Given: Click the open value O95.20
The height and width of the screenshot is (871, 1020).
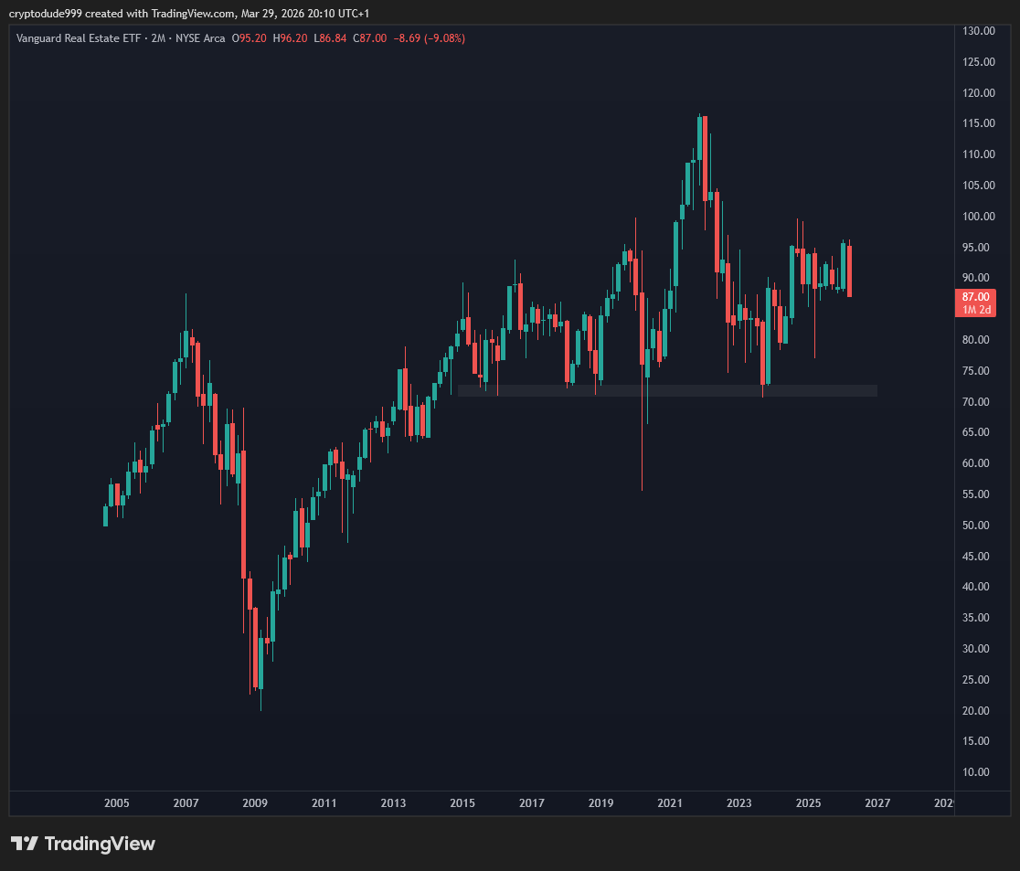Looking at the screenshot, I should [250, 38].
